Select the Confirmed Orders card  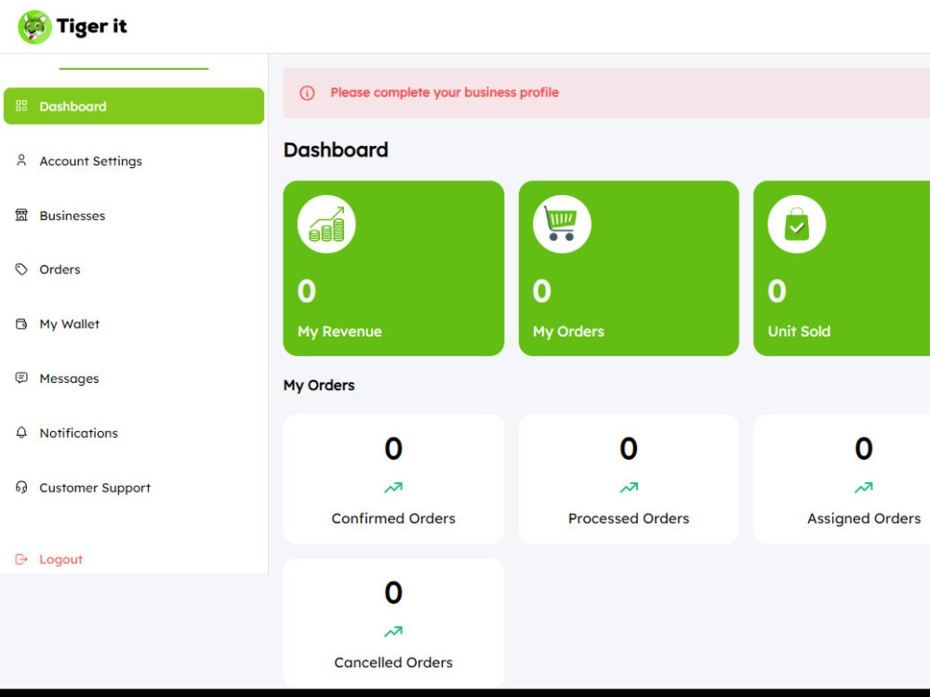393,479
